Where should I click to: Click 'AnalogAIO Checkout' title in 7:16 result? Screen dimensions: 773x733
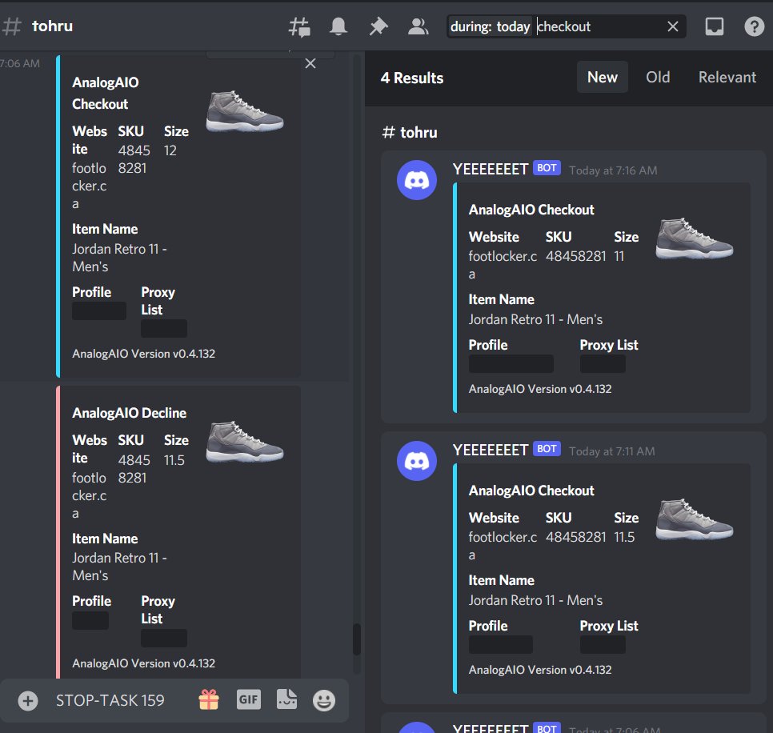531,210
